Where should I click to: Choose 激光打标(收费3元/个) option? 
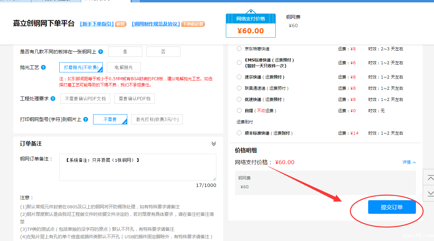(x=157, y=119)
